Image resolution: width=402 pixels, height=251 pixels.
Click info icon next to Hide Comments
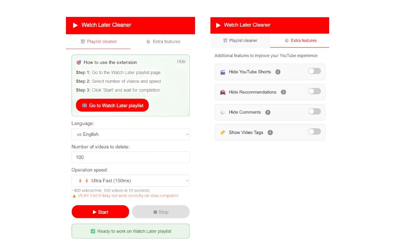click(x=268, y=112)
